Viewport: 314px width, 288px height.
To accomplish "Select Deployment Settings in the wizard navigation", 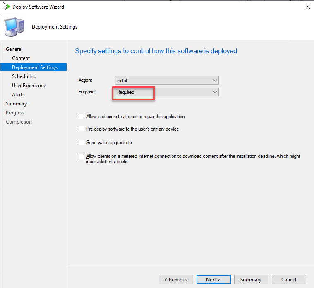I will [35, 67].
